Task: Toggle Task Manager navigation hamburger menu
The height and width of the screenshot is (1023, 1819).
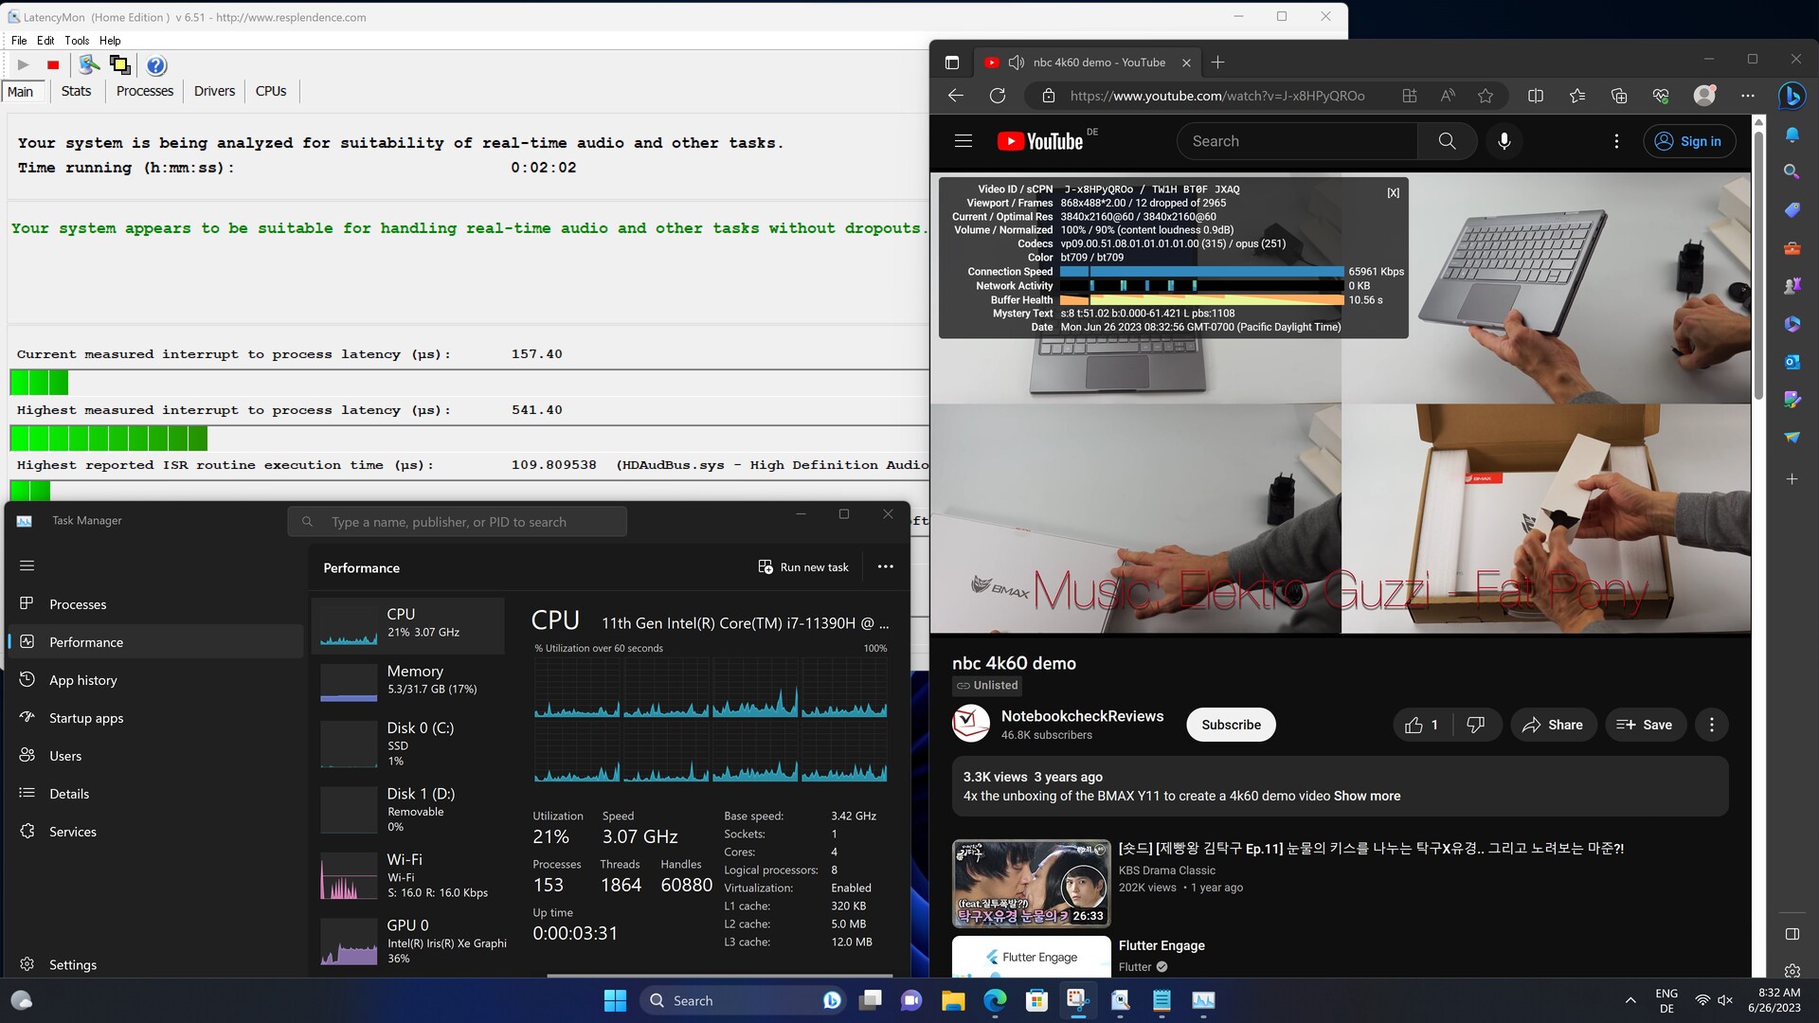Action: point(27,565)
